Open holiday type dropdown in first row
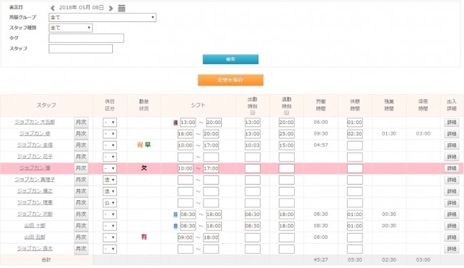Viewport: 464px width, 268px height. point(109,123)
